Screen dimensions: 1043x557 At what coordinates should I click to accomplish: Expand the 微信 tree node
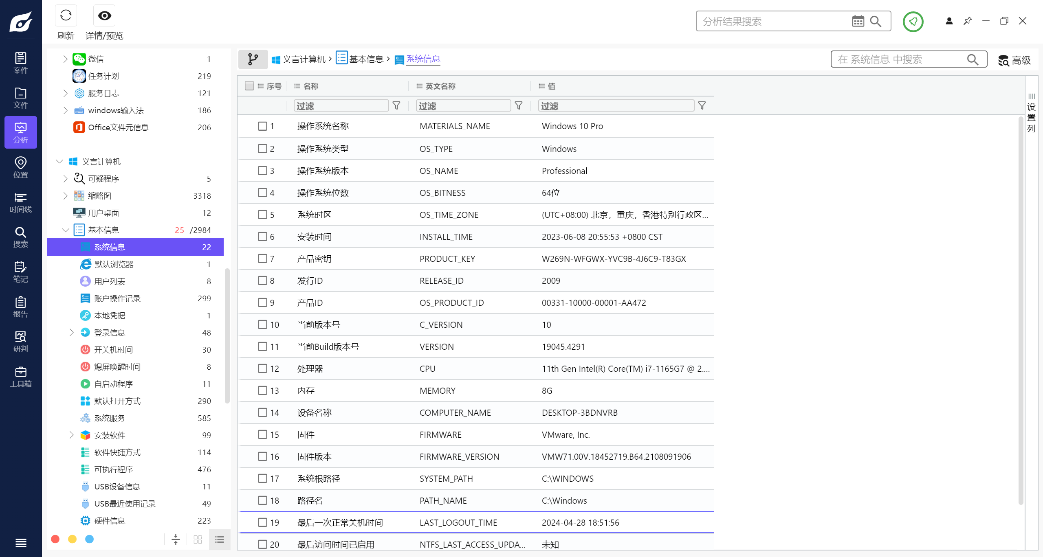[65, 59]
